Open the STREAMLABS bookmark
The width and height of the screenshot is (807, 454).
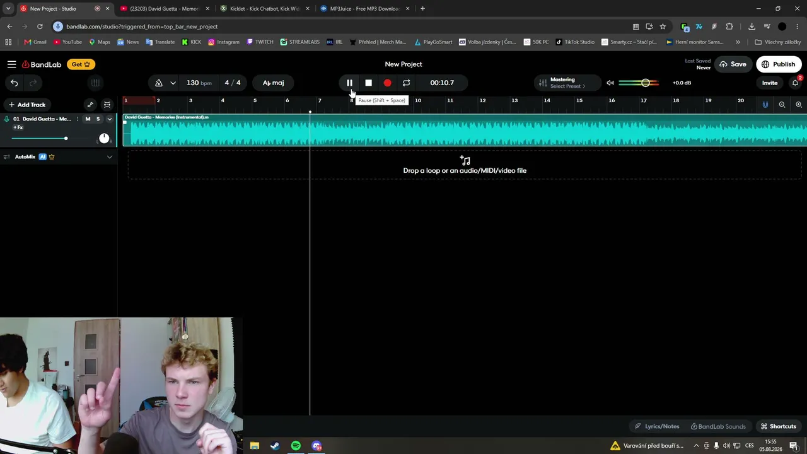300,42
